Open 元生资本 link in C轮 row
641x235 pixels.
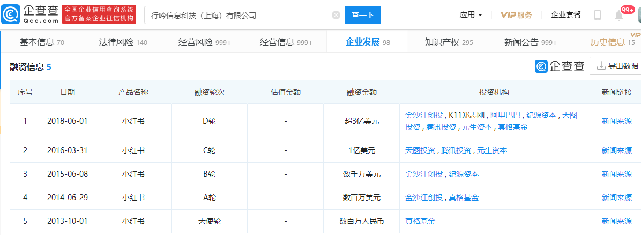click(492, 150)
